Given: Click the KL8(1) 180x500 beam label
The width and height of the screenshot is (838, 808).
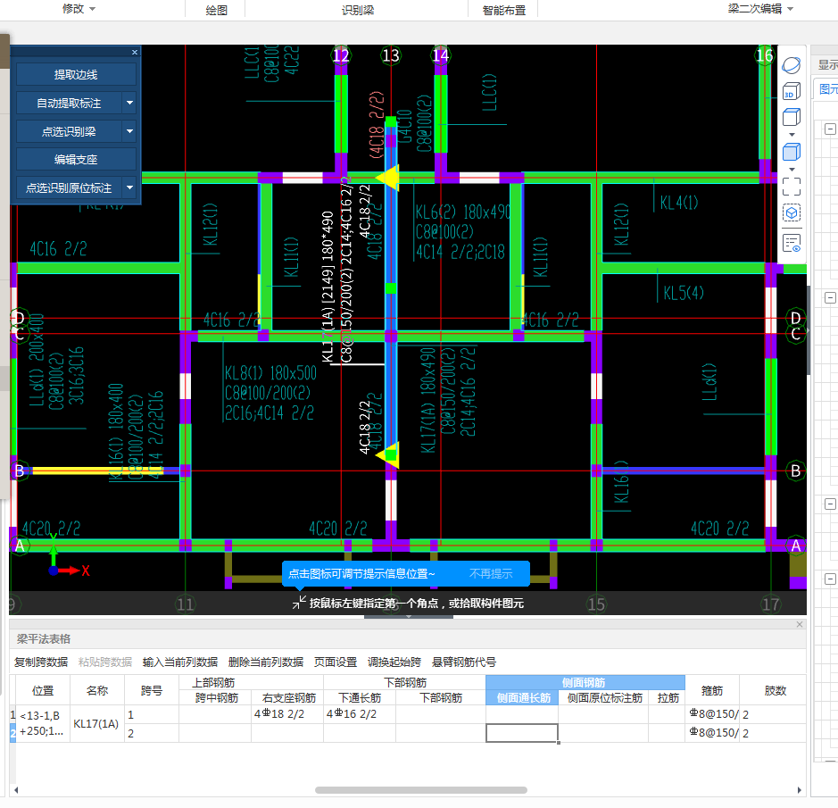Looking at the screenshot, I should coord(270,372).
